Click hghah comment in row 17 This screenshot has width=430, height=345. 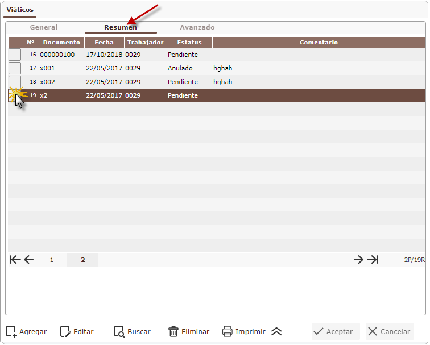point(223,68)
